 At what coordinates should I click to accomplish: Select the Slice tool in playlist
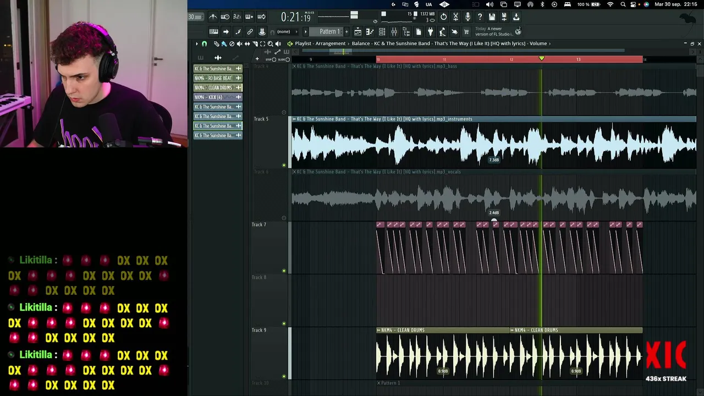(255, 43)
